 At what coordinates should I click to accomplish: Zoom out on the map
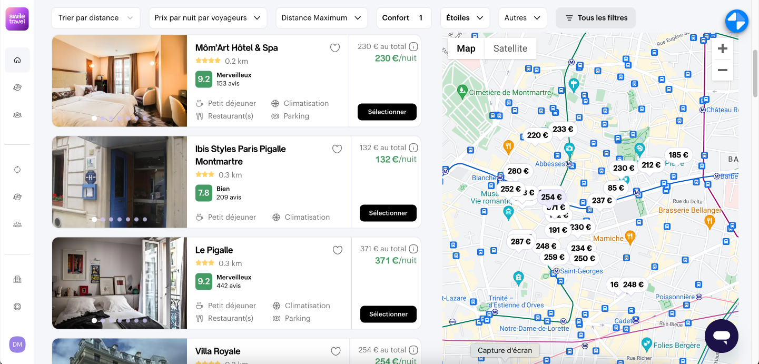click(723, 70)
